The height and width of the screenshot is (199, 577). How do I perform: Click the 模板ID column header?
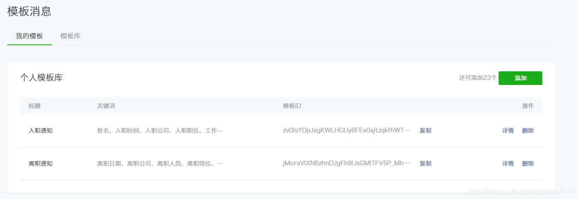[x=292, y=106]
